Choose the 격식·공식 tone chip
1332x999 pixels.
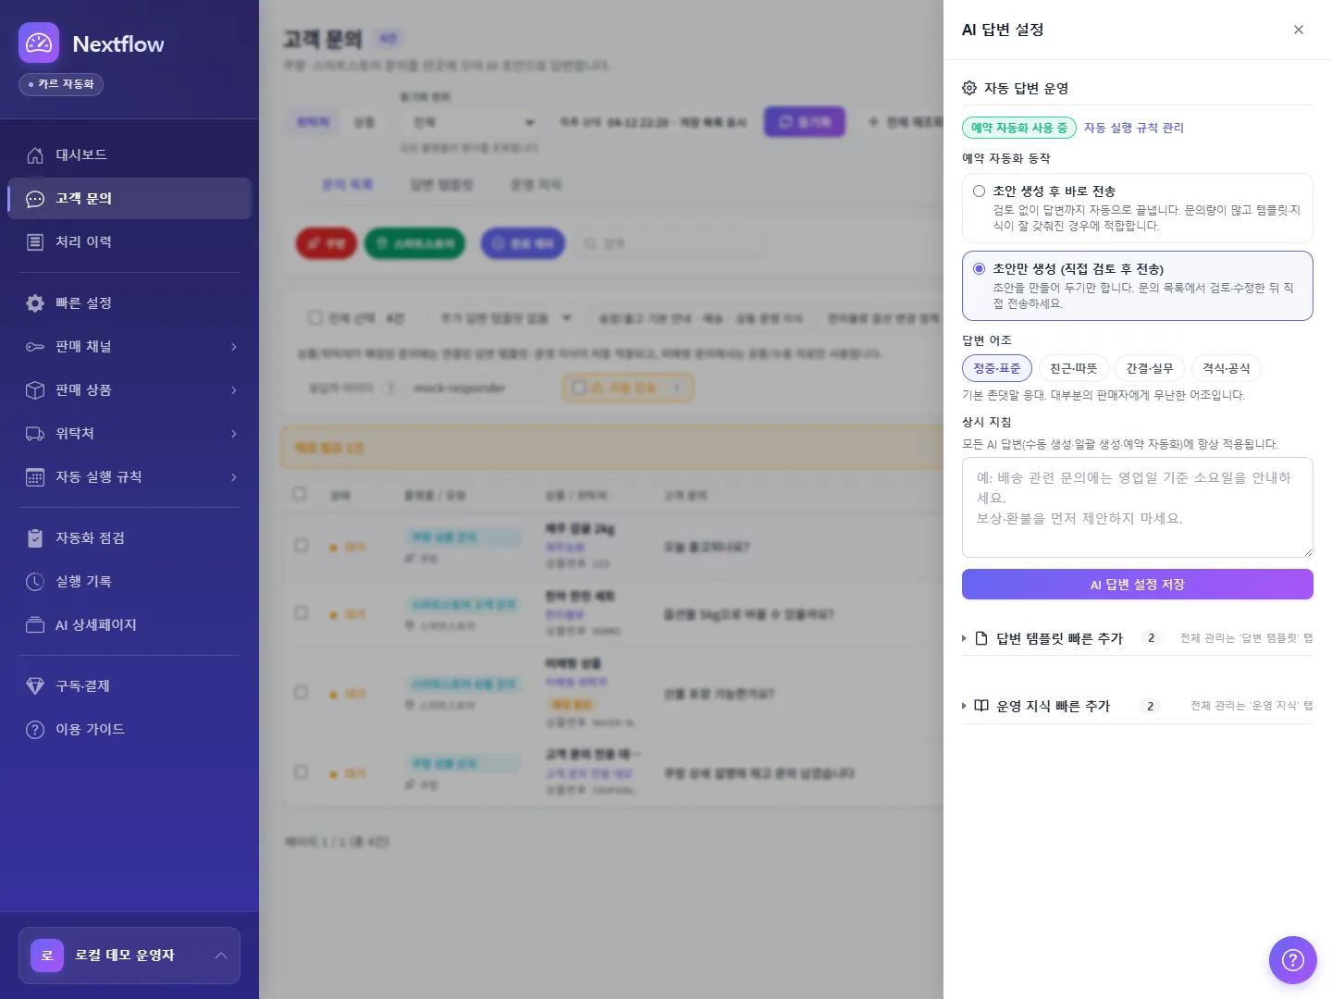tap(1227, 368)
